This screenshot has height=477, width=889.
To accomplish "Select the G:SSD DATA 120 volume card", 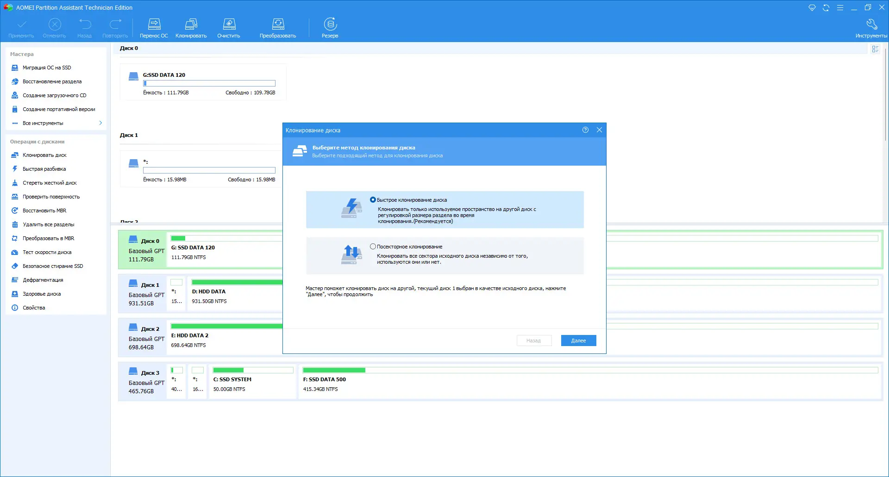I will pyautogui.click(x=203, y=82).
